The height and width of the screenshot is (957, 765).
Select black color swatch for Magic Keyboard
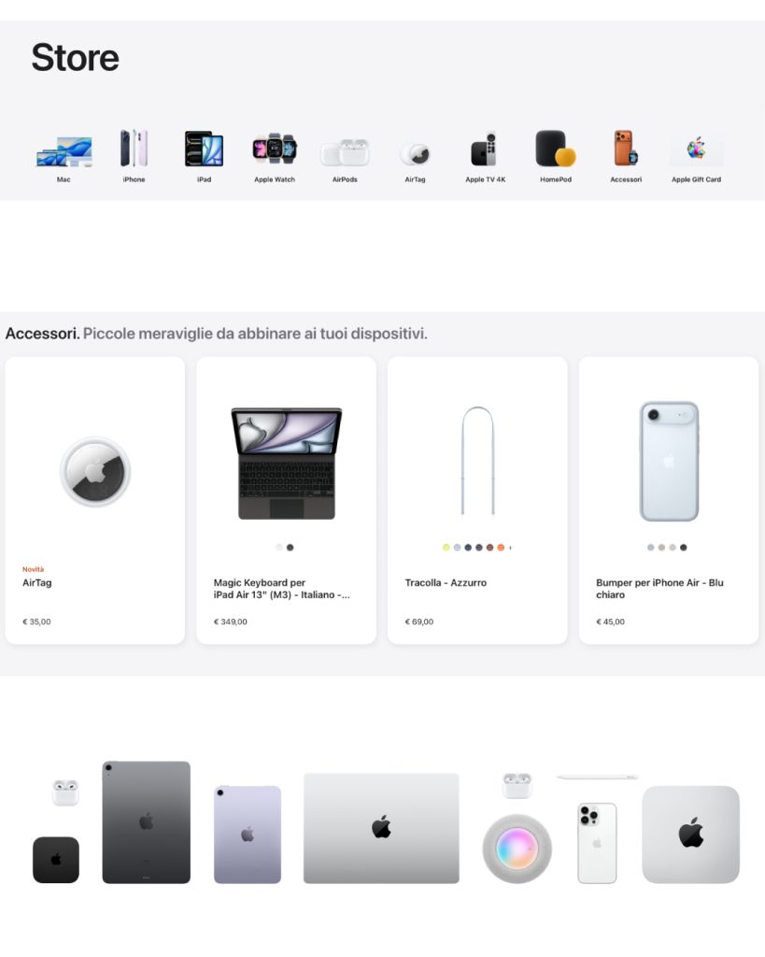tap(290, 548)
